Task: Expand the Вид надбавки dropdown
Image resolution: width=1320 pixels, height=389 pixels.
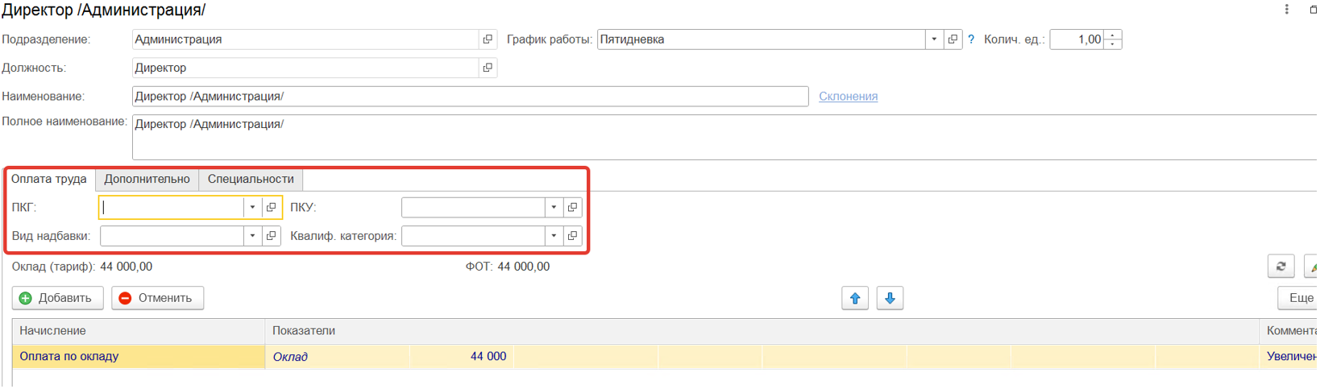Action: [252, 236]
